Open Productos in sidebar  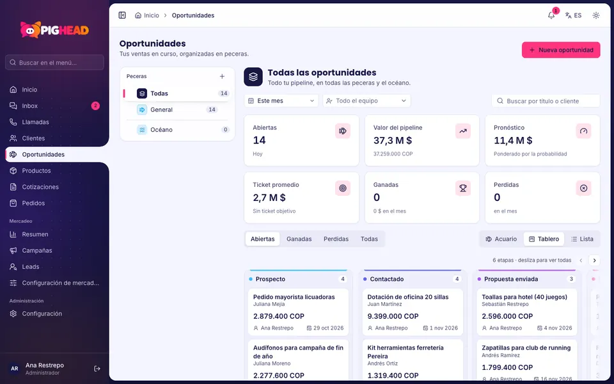55,171
